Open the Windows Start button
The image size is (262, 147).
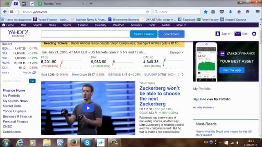[6, 143]
